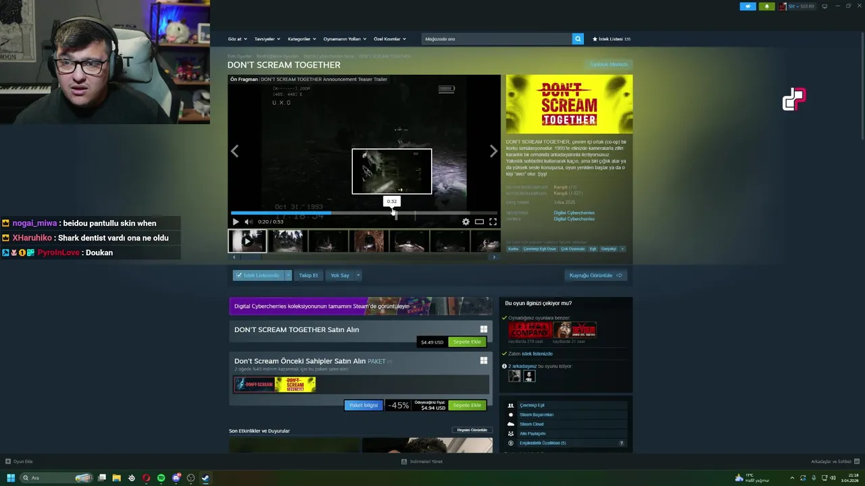The image size is (865, 486).
Task: Open the Lethal Company similar game thumbnail
Action: pyautogui.click(x=530, y=330)
